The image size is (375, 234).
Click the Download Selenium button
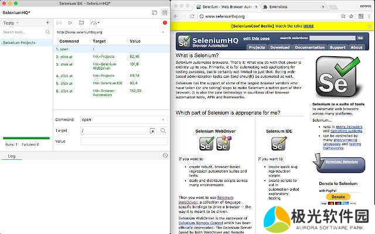[x=344, y=161]
